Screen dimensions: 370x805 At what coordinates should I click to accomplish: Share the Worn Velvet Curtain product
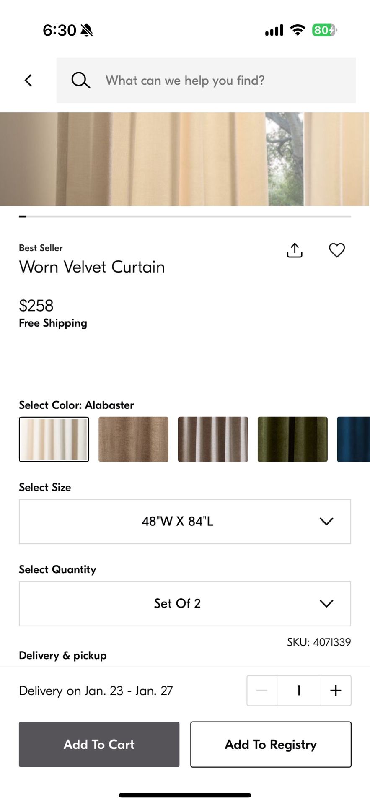[x=294, y=250]
